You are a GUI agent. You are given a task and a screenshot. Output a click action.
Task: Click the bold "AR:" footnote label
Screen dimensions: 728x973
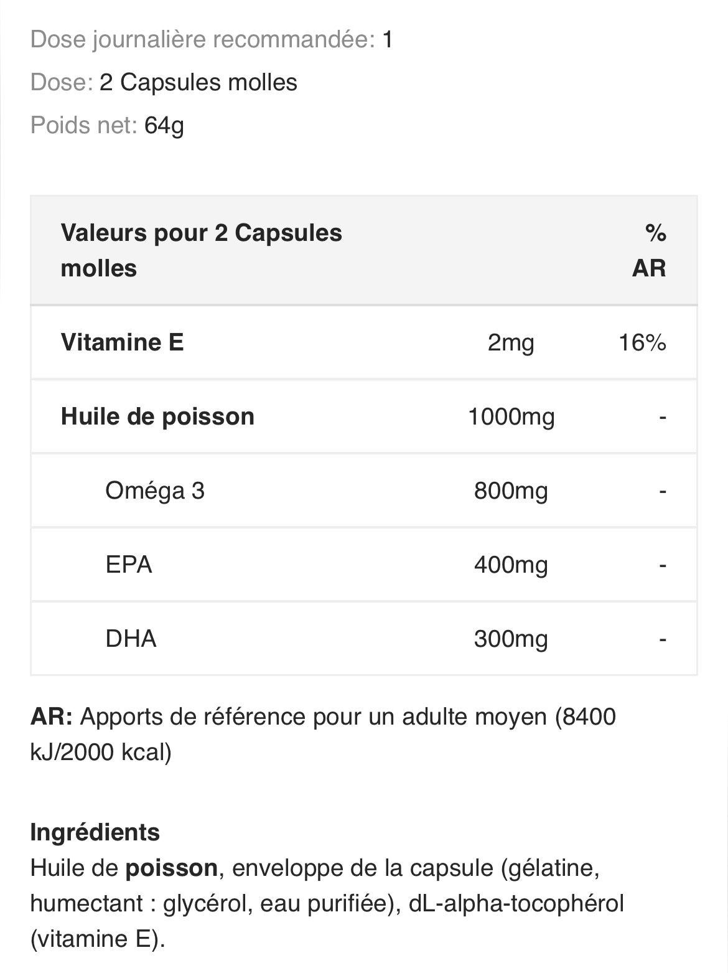(x=52, y=717)
